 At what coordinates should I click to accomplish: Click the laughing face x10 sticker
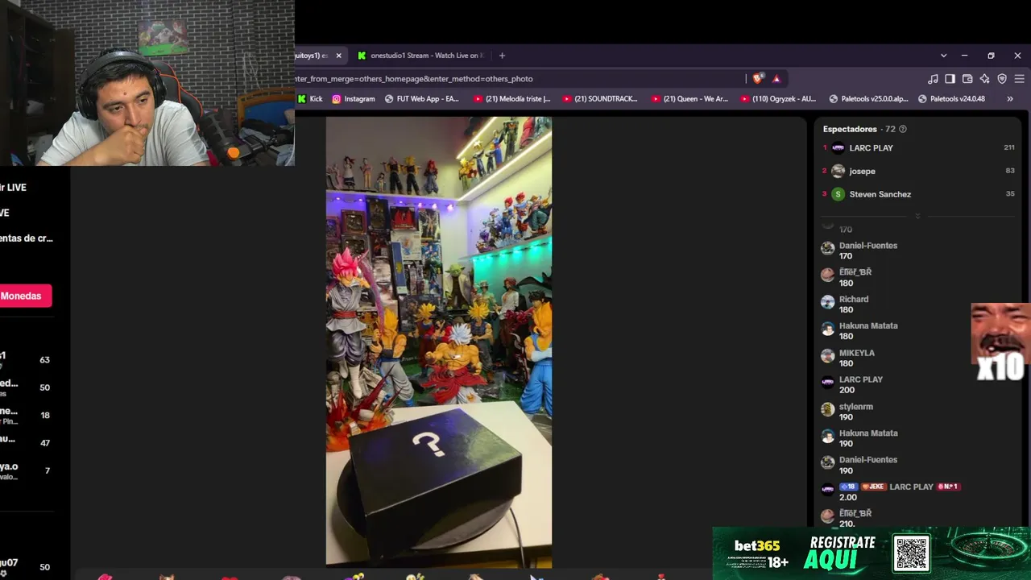[1000, 342]
